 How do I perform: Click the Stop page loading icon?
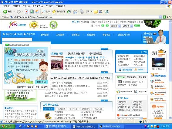[x=26, y=12]
